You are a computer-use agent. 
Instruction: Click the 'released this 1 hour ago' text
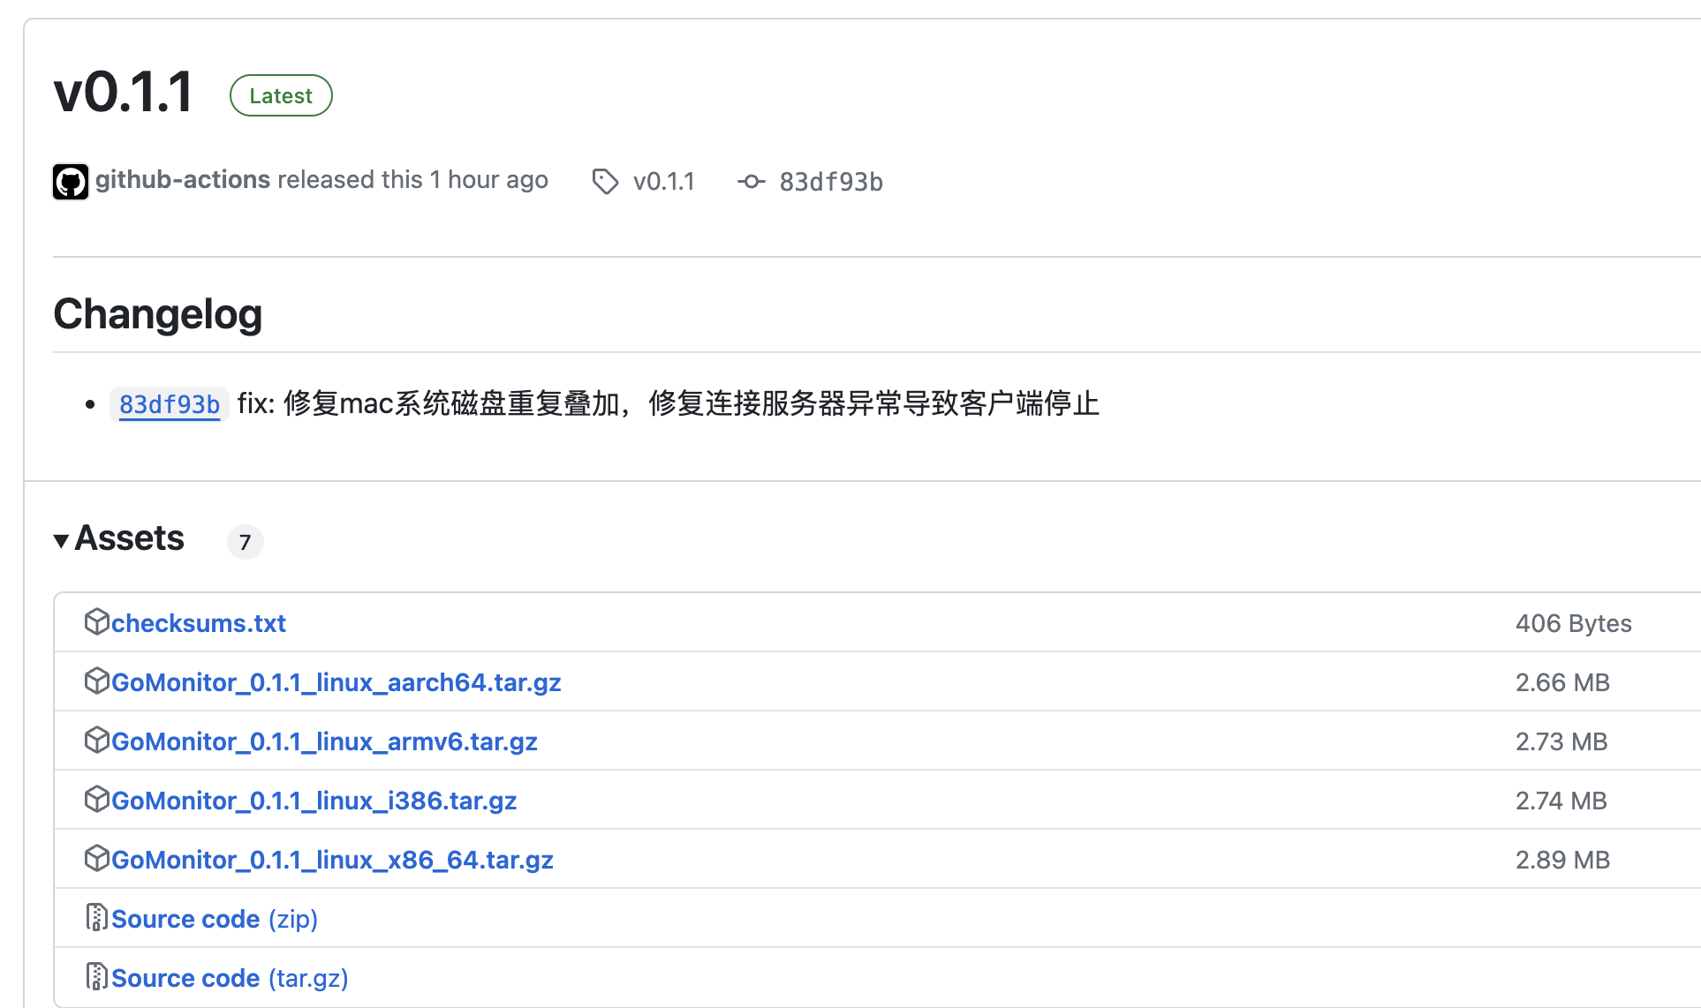(412, 180)
